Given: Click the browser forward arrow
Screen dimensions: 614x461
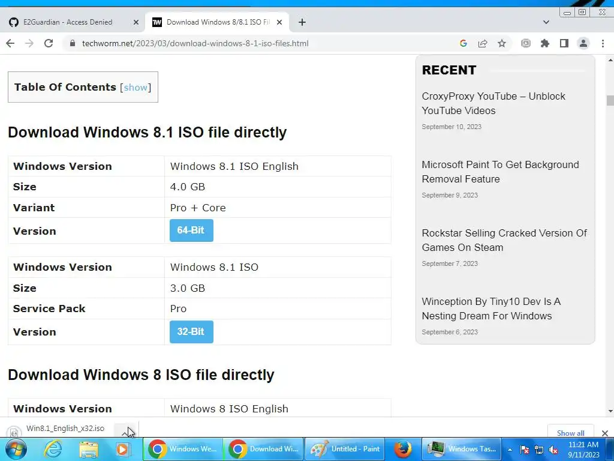Looking at the screenshot, I should point(29,43).
